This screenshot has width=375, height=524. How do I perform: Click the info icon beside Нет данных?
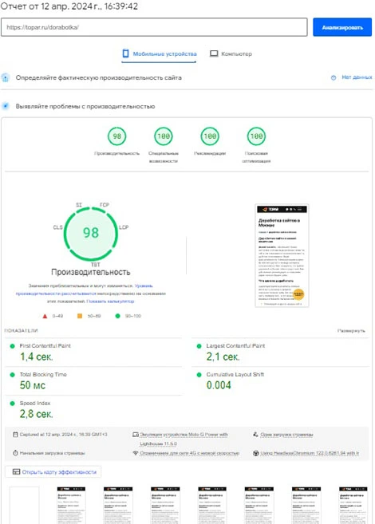click(334, 77)
